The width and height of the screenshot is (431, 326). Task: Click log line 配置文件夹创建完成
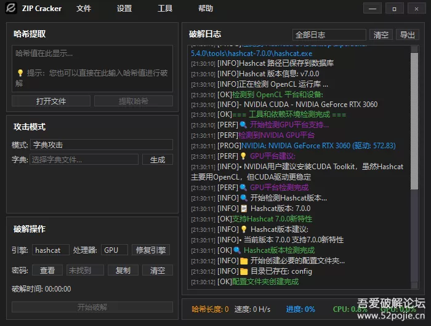[244, 282]
